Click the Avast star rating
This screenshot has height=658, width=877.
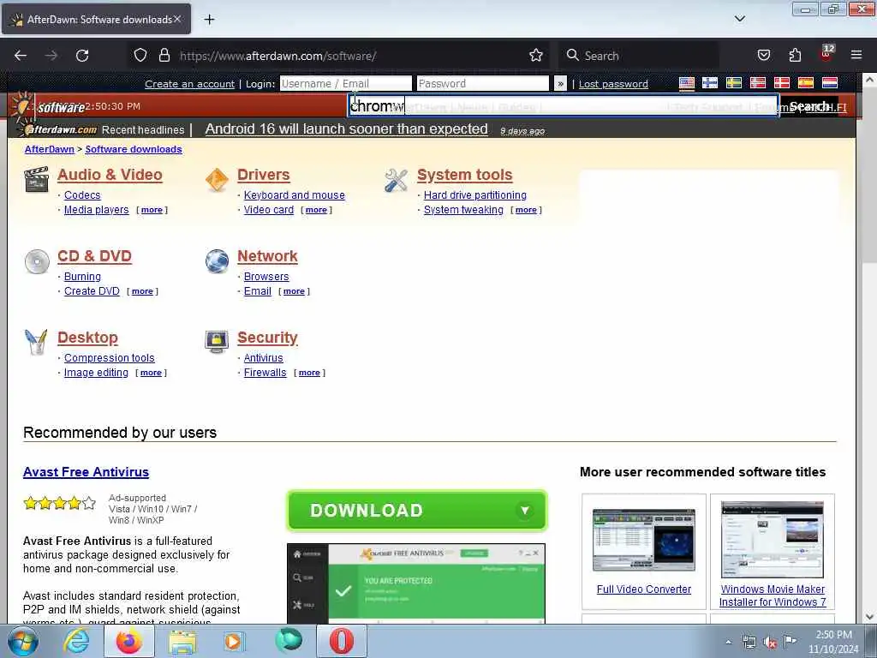[59, 503]
